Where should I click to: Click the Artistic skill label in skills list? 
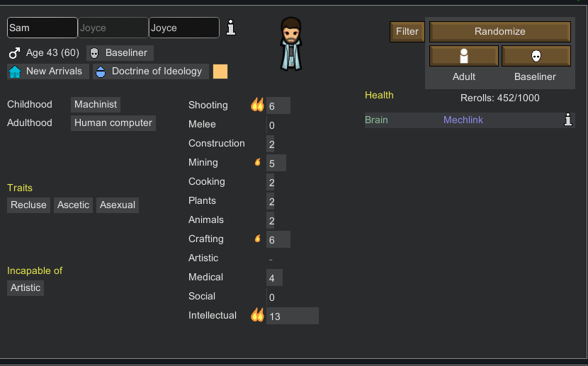click(x=203, y=258)
